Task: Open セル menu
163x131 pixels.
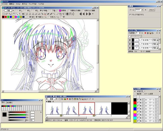Action: (18, 4)
